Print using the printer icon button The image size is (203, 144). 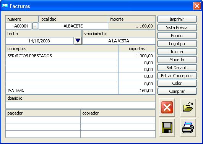point(188,128)
